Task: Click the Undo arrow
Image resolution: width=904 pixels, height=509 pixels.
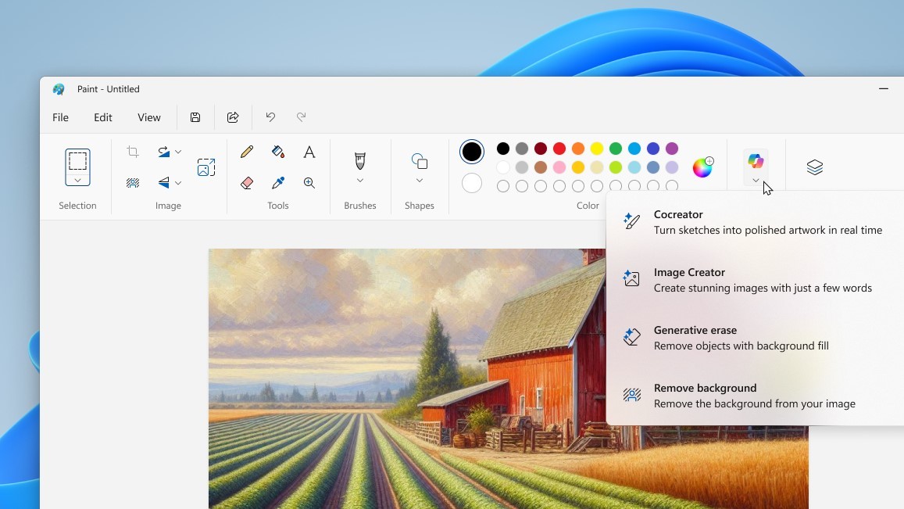Action: coord(270,116)
